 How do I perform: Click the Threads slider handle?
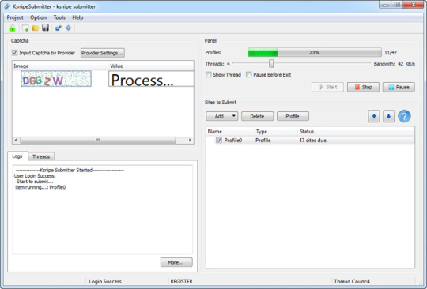pos(271,64)
